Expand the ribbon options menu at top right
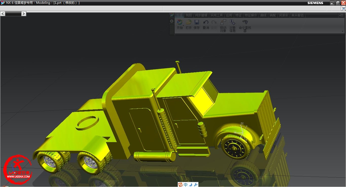346x187 pixels. coord(341,15)
